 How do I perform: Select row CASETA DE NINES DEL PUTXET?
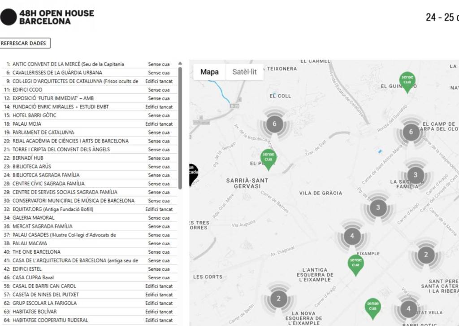click(90, 294)
